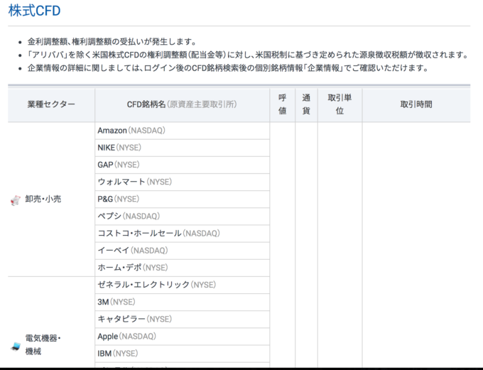Click the 3M (NYSE) row
This screenshot has height=370, width=483.
pos(182,303)
